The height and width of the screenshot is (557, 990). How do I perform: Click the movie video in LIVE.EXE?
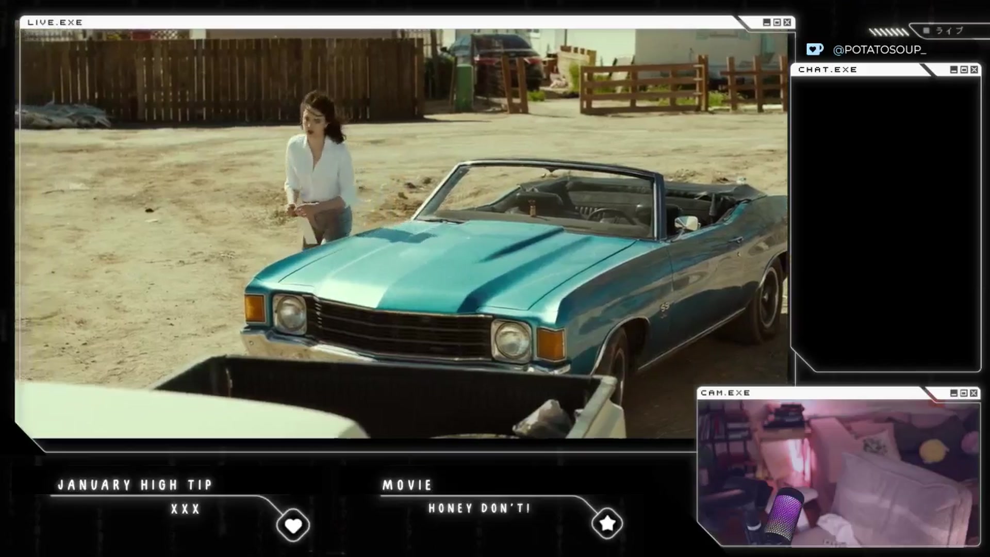tap(402, 234)
